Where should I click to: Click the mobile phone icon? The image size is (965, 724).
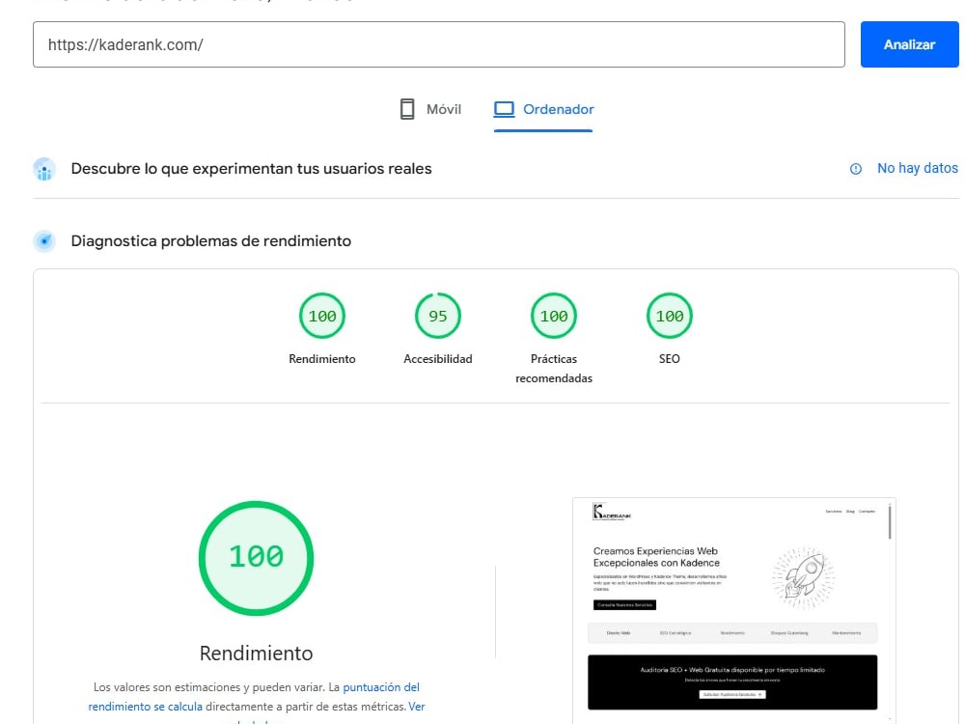click(x=407, y=110)
